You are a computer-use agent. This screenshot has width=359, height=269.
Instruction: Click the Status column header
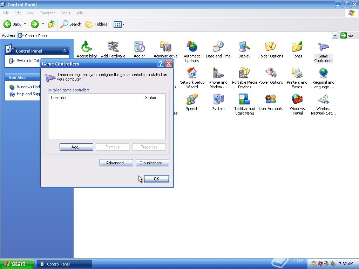(150, 98)
